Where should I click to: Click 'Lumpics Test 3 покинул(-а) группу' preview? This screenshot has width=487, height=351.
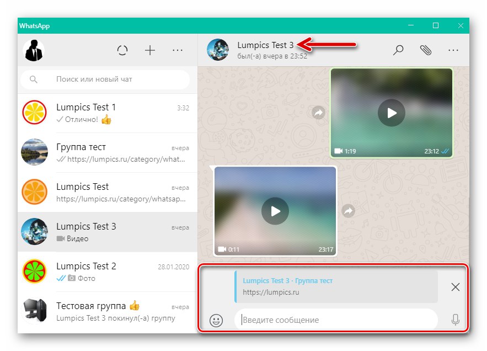pyautogui.click(x=115, y=318)
